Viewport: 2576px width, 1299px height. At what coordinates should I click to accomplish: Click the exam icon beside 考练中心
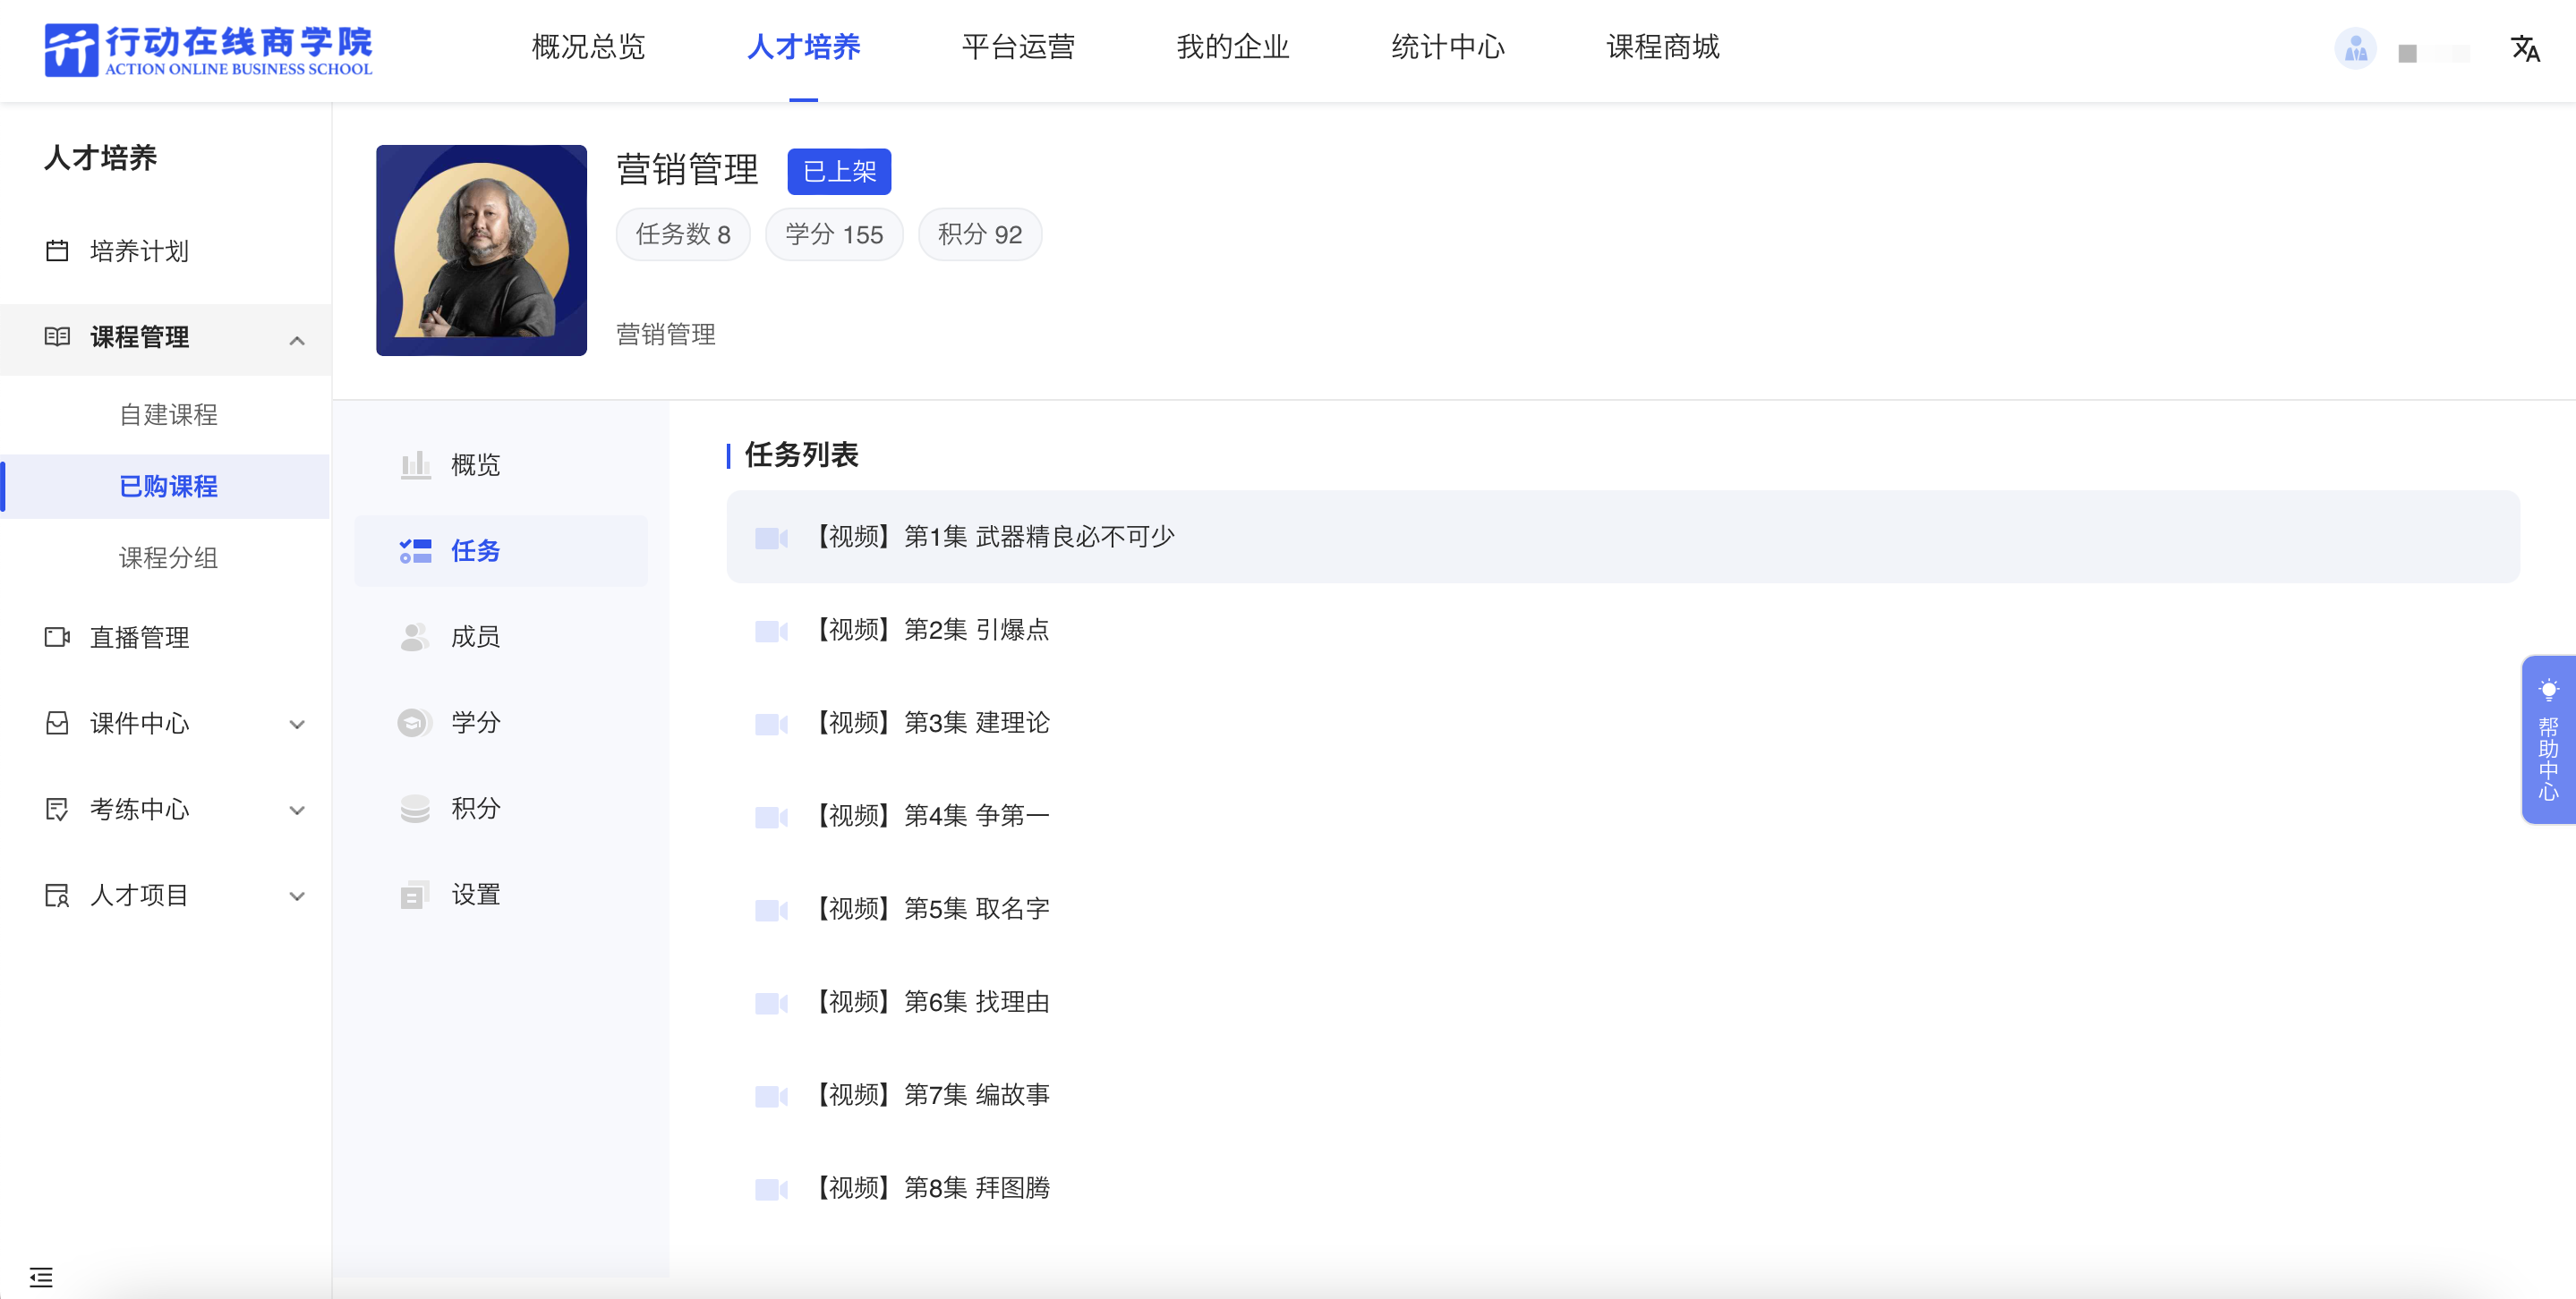click(x=57, y=810)
